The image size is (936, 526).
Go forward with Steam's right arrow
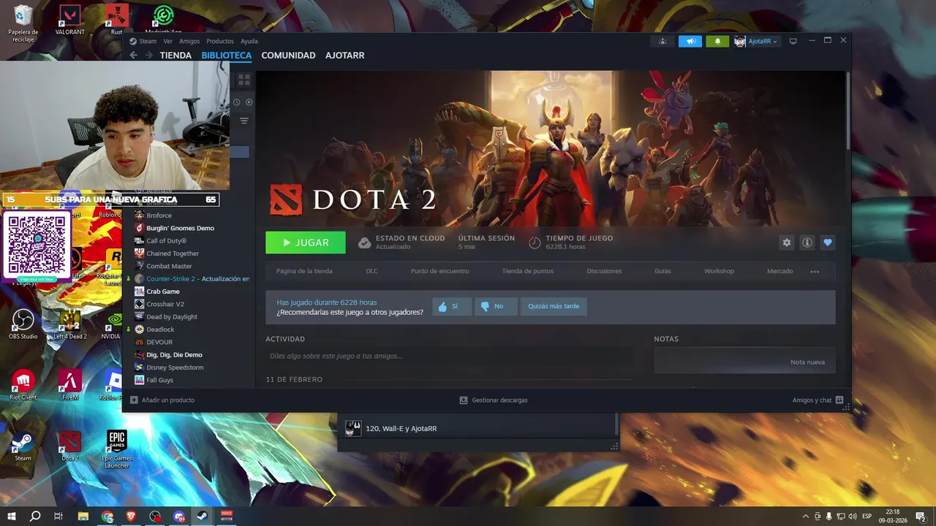coord(148,56)
